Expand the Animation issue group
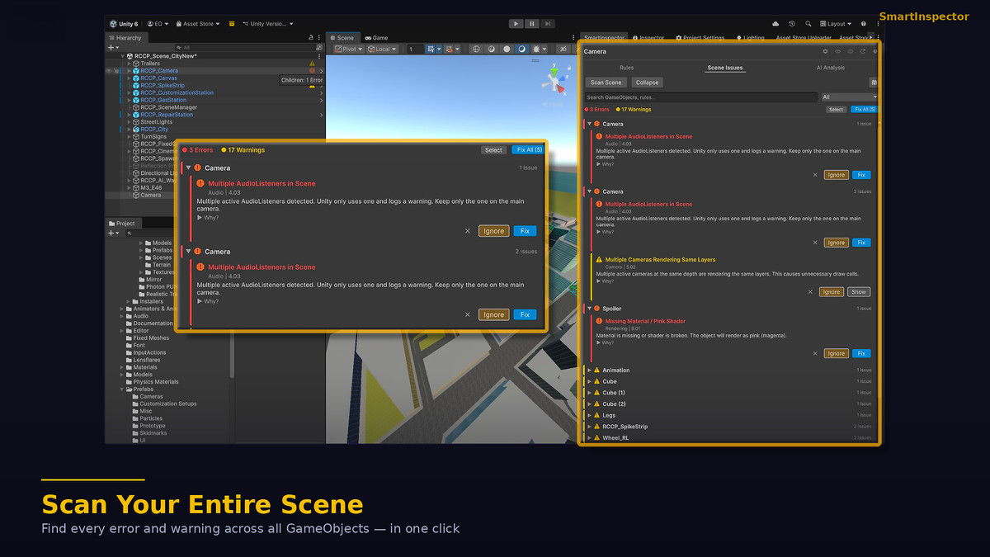The height and width of the screenshot is (557, 990). tap(589, 371)
